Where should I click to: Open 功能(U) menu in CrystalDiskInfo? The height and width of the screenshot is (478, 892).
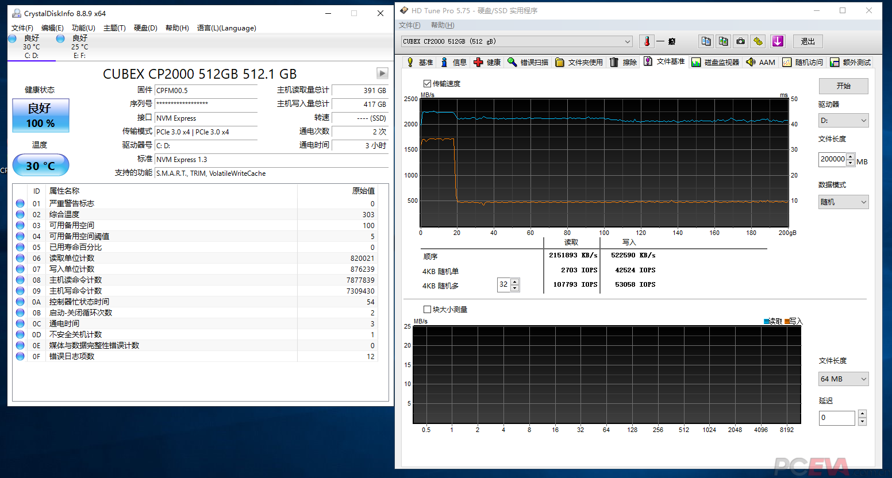(x=83, y=28)
